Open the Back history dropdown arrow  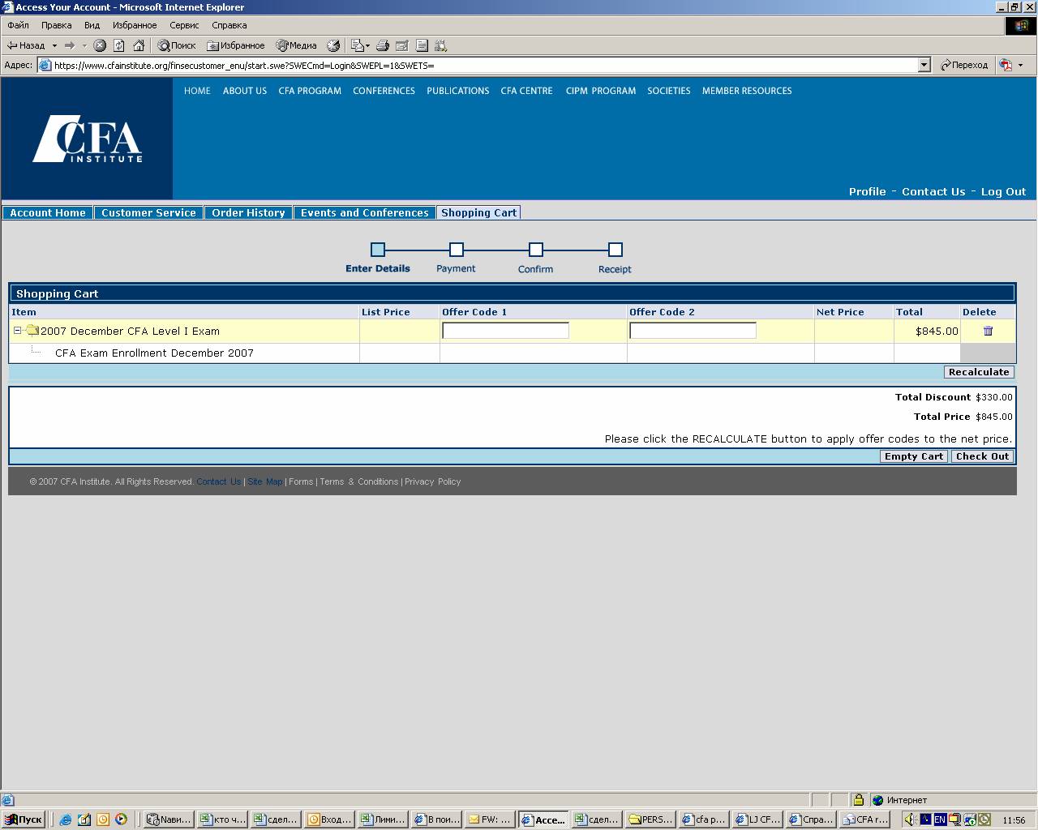click(x=54, y=45)
